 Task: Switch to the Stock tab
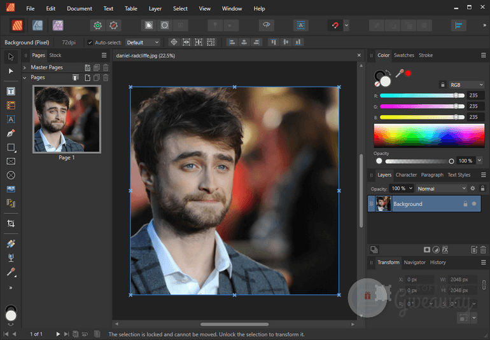[x=55, y=55]
